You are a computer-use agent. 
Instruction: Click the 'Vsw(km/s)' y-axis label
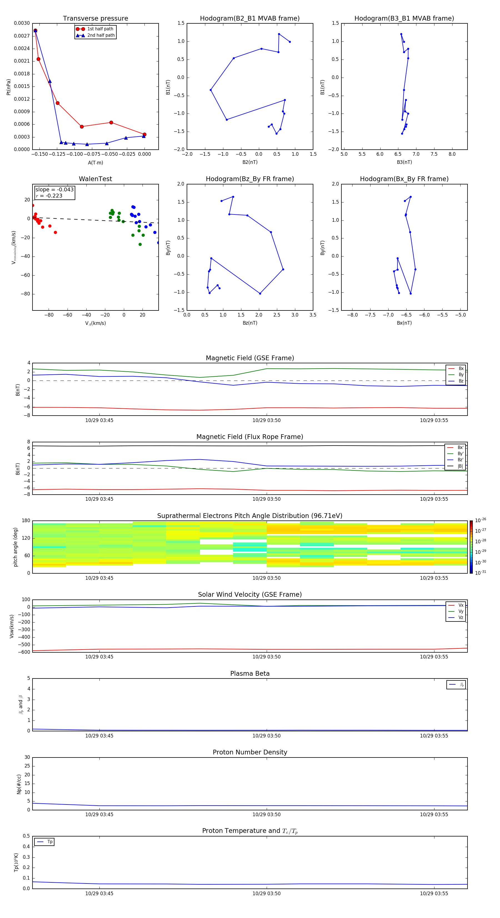(12, 626)
